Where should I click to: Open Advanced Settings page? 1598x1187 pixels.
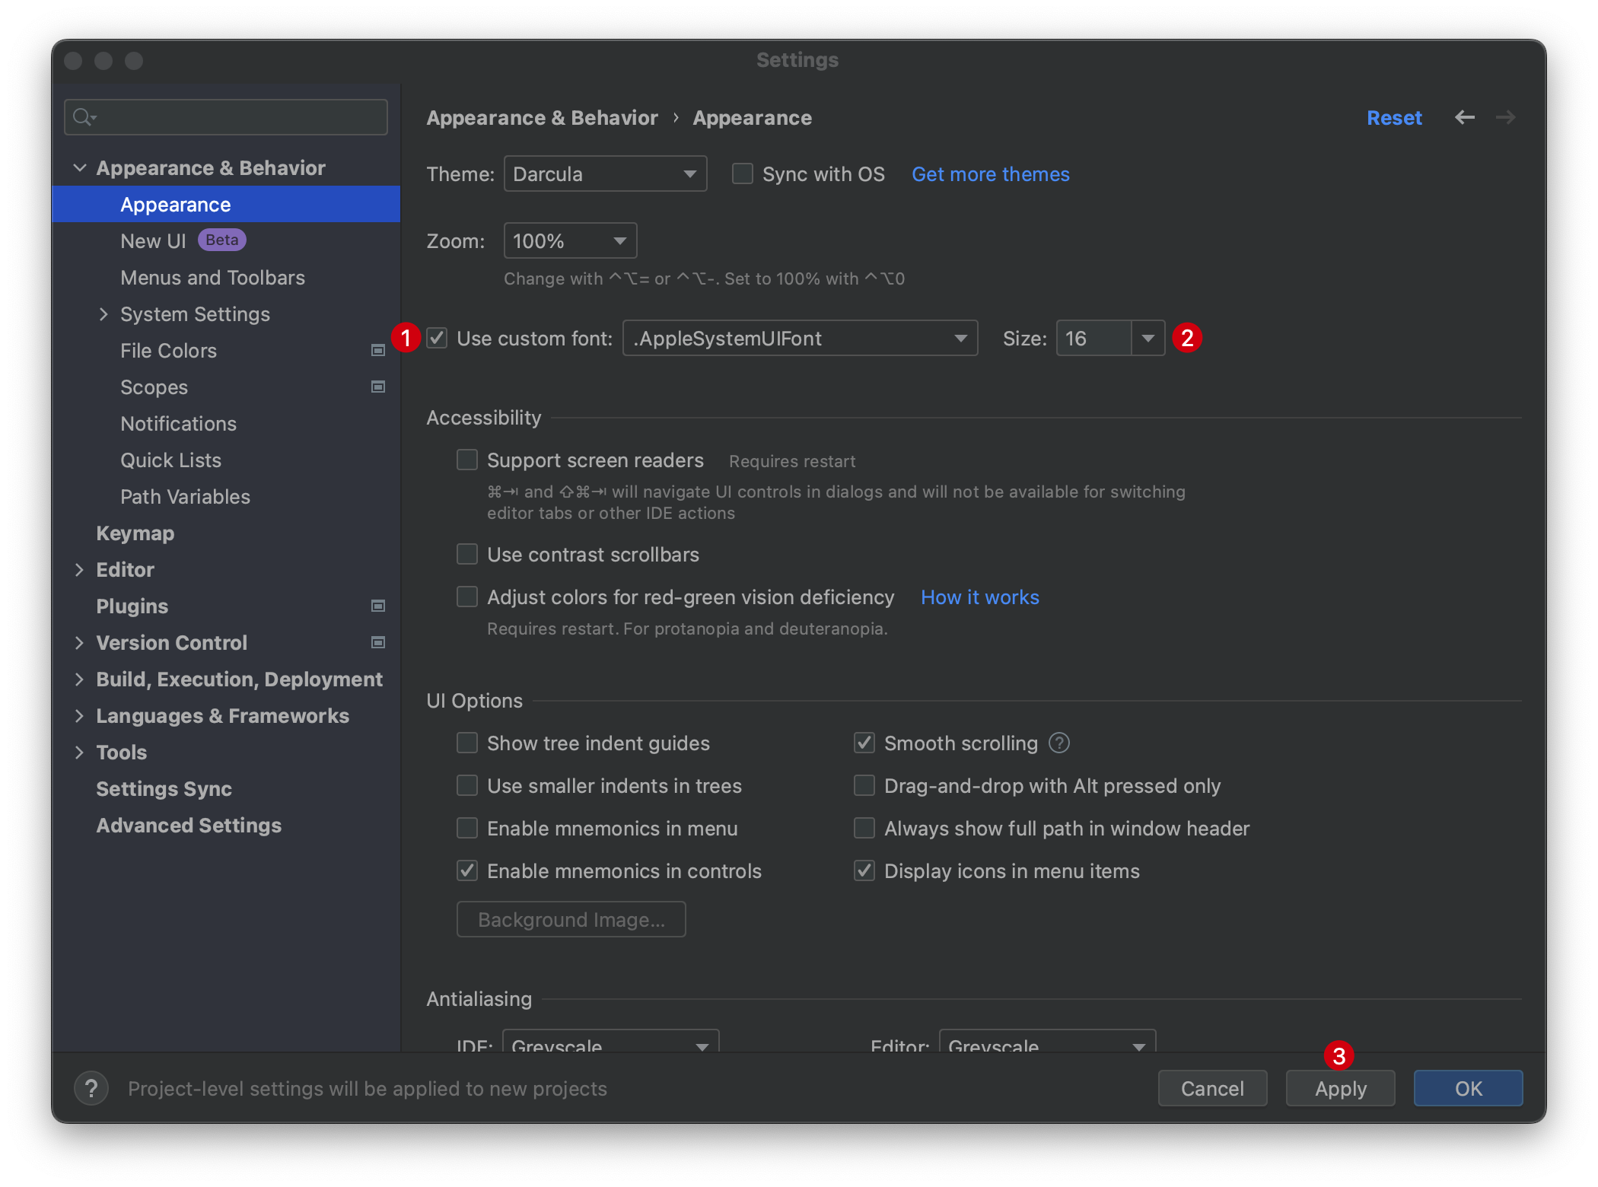pyautogui.click(x=189, y=825)
